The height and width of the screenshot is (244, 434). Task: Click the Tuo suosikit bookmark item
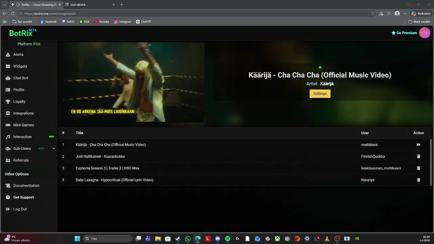[22, 22]
